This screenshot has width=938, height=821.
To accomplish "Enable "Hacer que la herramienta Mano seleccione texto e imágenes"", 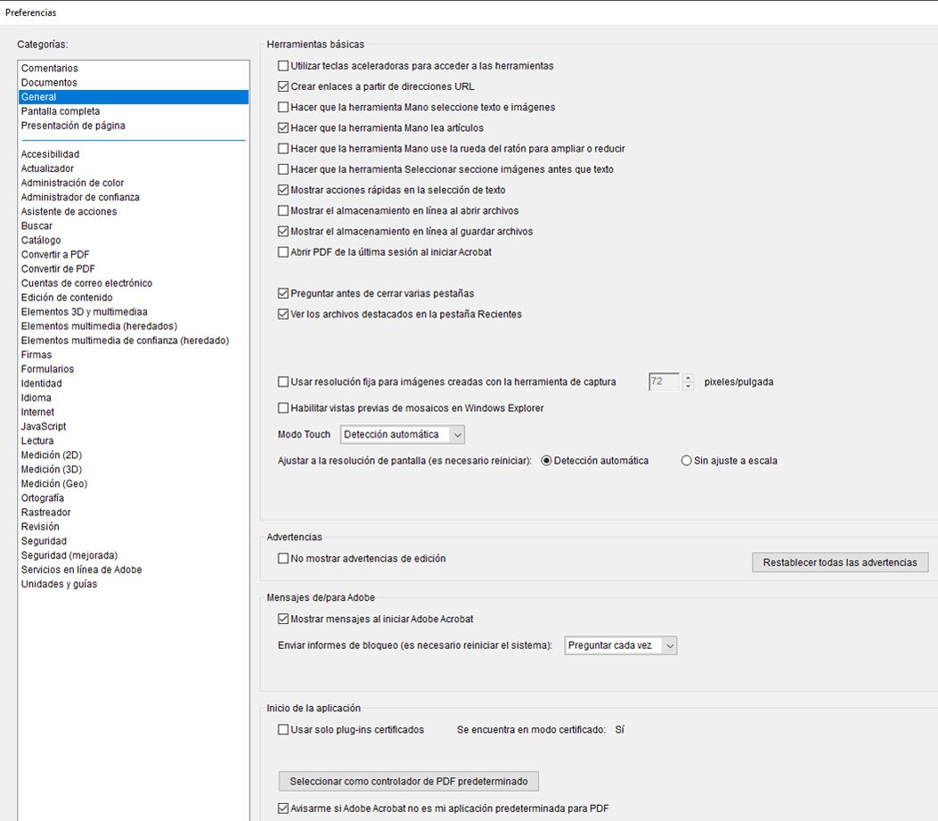I will click(282, 107).
